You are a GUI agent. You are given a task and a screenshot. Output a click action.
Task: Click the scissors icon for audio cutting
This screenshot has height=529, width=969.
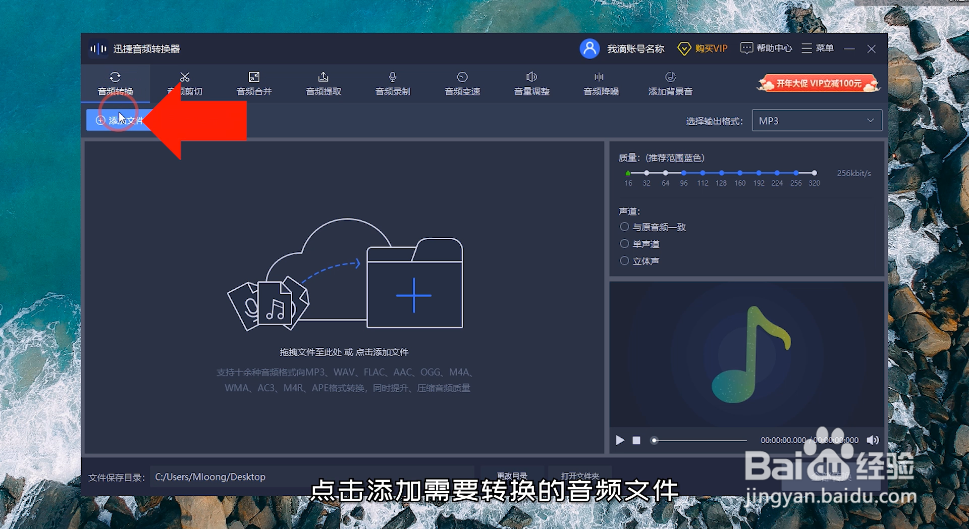pos(185,77)
